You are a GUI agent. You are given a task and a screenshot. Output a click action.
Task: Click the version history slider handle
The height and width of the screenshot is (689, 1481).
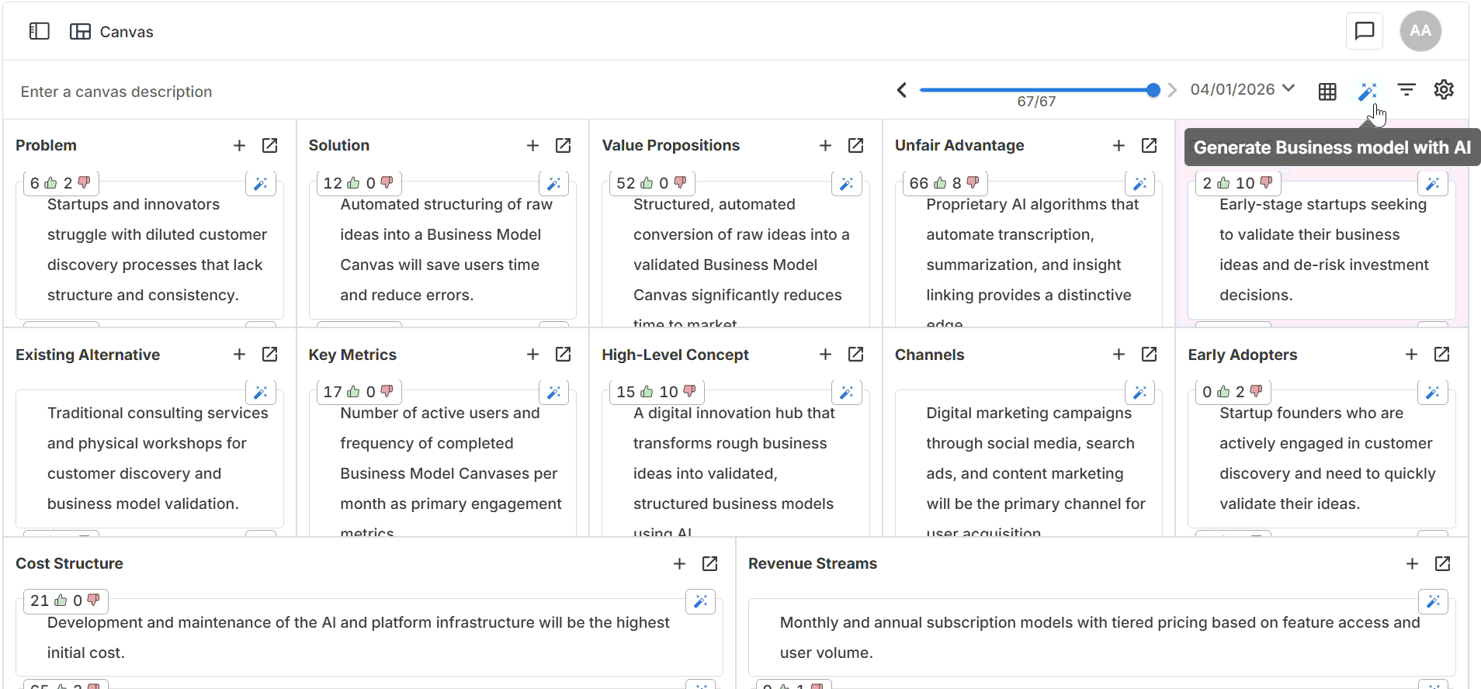point(1153,90)
